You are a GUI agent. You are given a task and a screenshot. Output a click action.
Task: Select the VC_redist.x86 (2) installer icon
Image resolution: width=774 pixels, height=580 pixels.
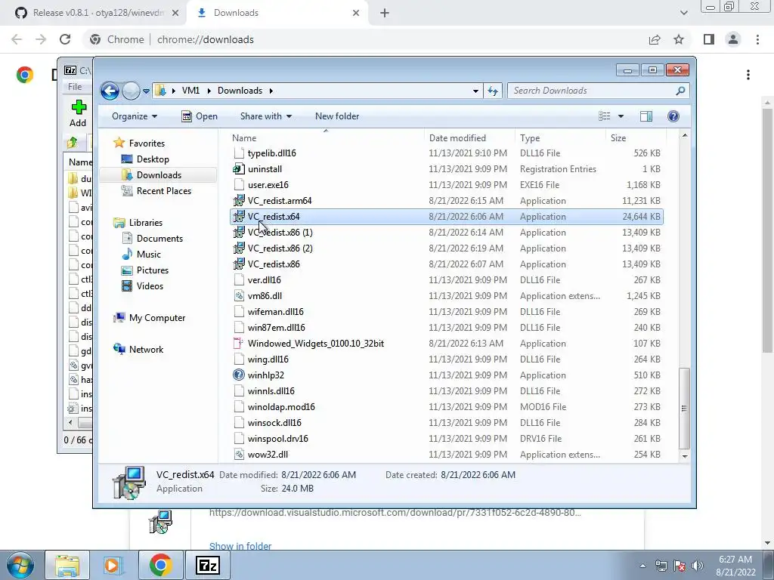239,248
